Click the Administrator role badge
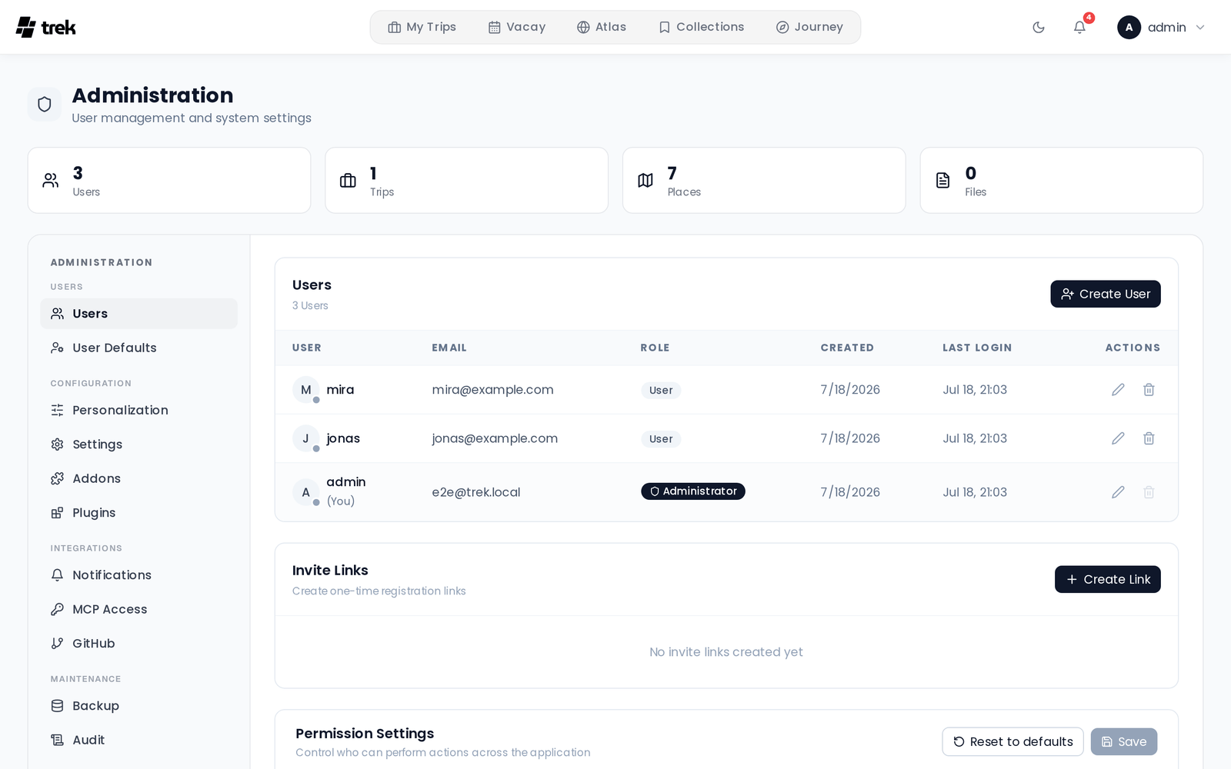 (693, 491)
